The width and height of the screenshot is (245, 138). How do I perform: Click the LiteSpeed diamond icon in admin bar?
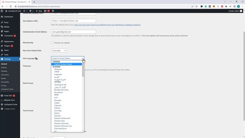[53, 11]
